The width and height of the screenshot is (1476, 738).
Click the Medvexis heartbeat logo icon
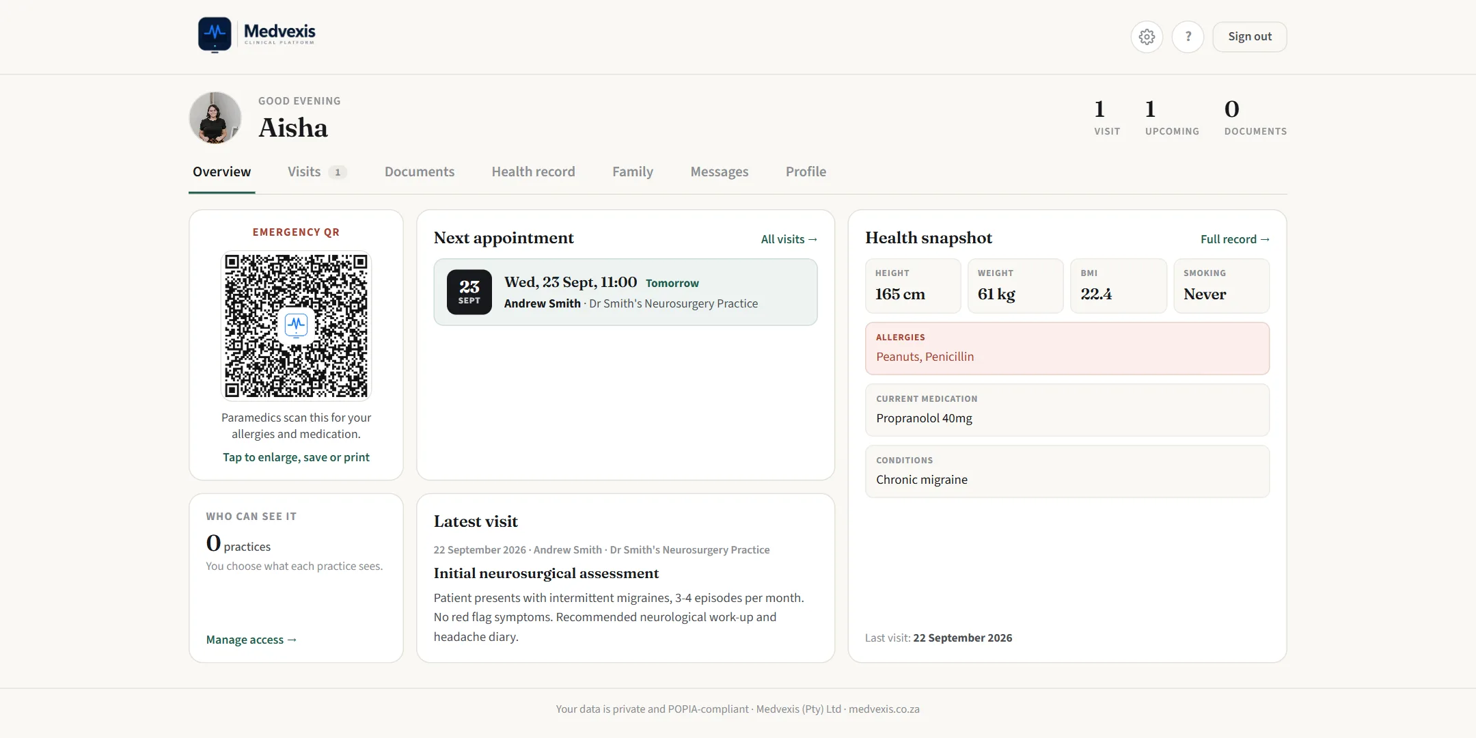[x=215, y=34]
